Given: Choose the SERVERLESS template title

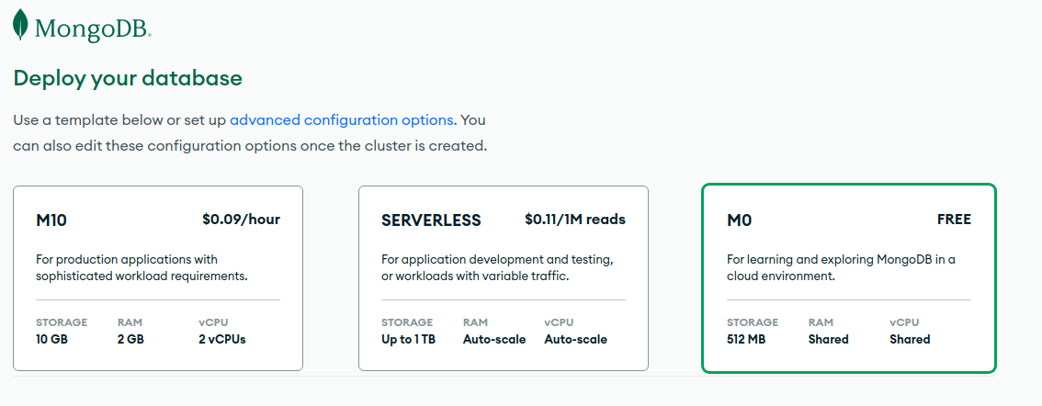Looking at the screenshot, I should click(x=431, y=220).
